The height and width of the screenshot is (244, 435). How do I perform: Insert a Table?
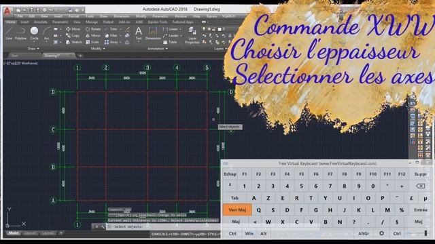tap(170, 42)
